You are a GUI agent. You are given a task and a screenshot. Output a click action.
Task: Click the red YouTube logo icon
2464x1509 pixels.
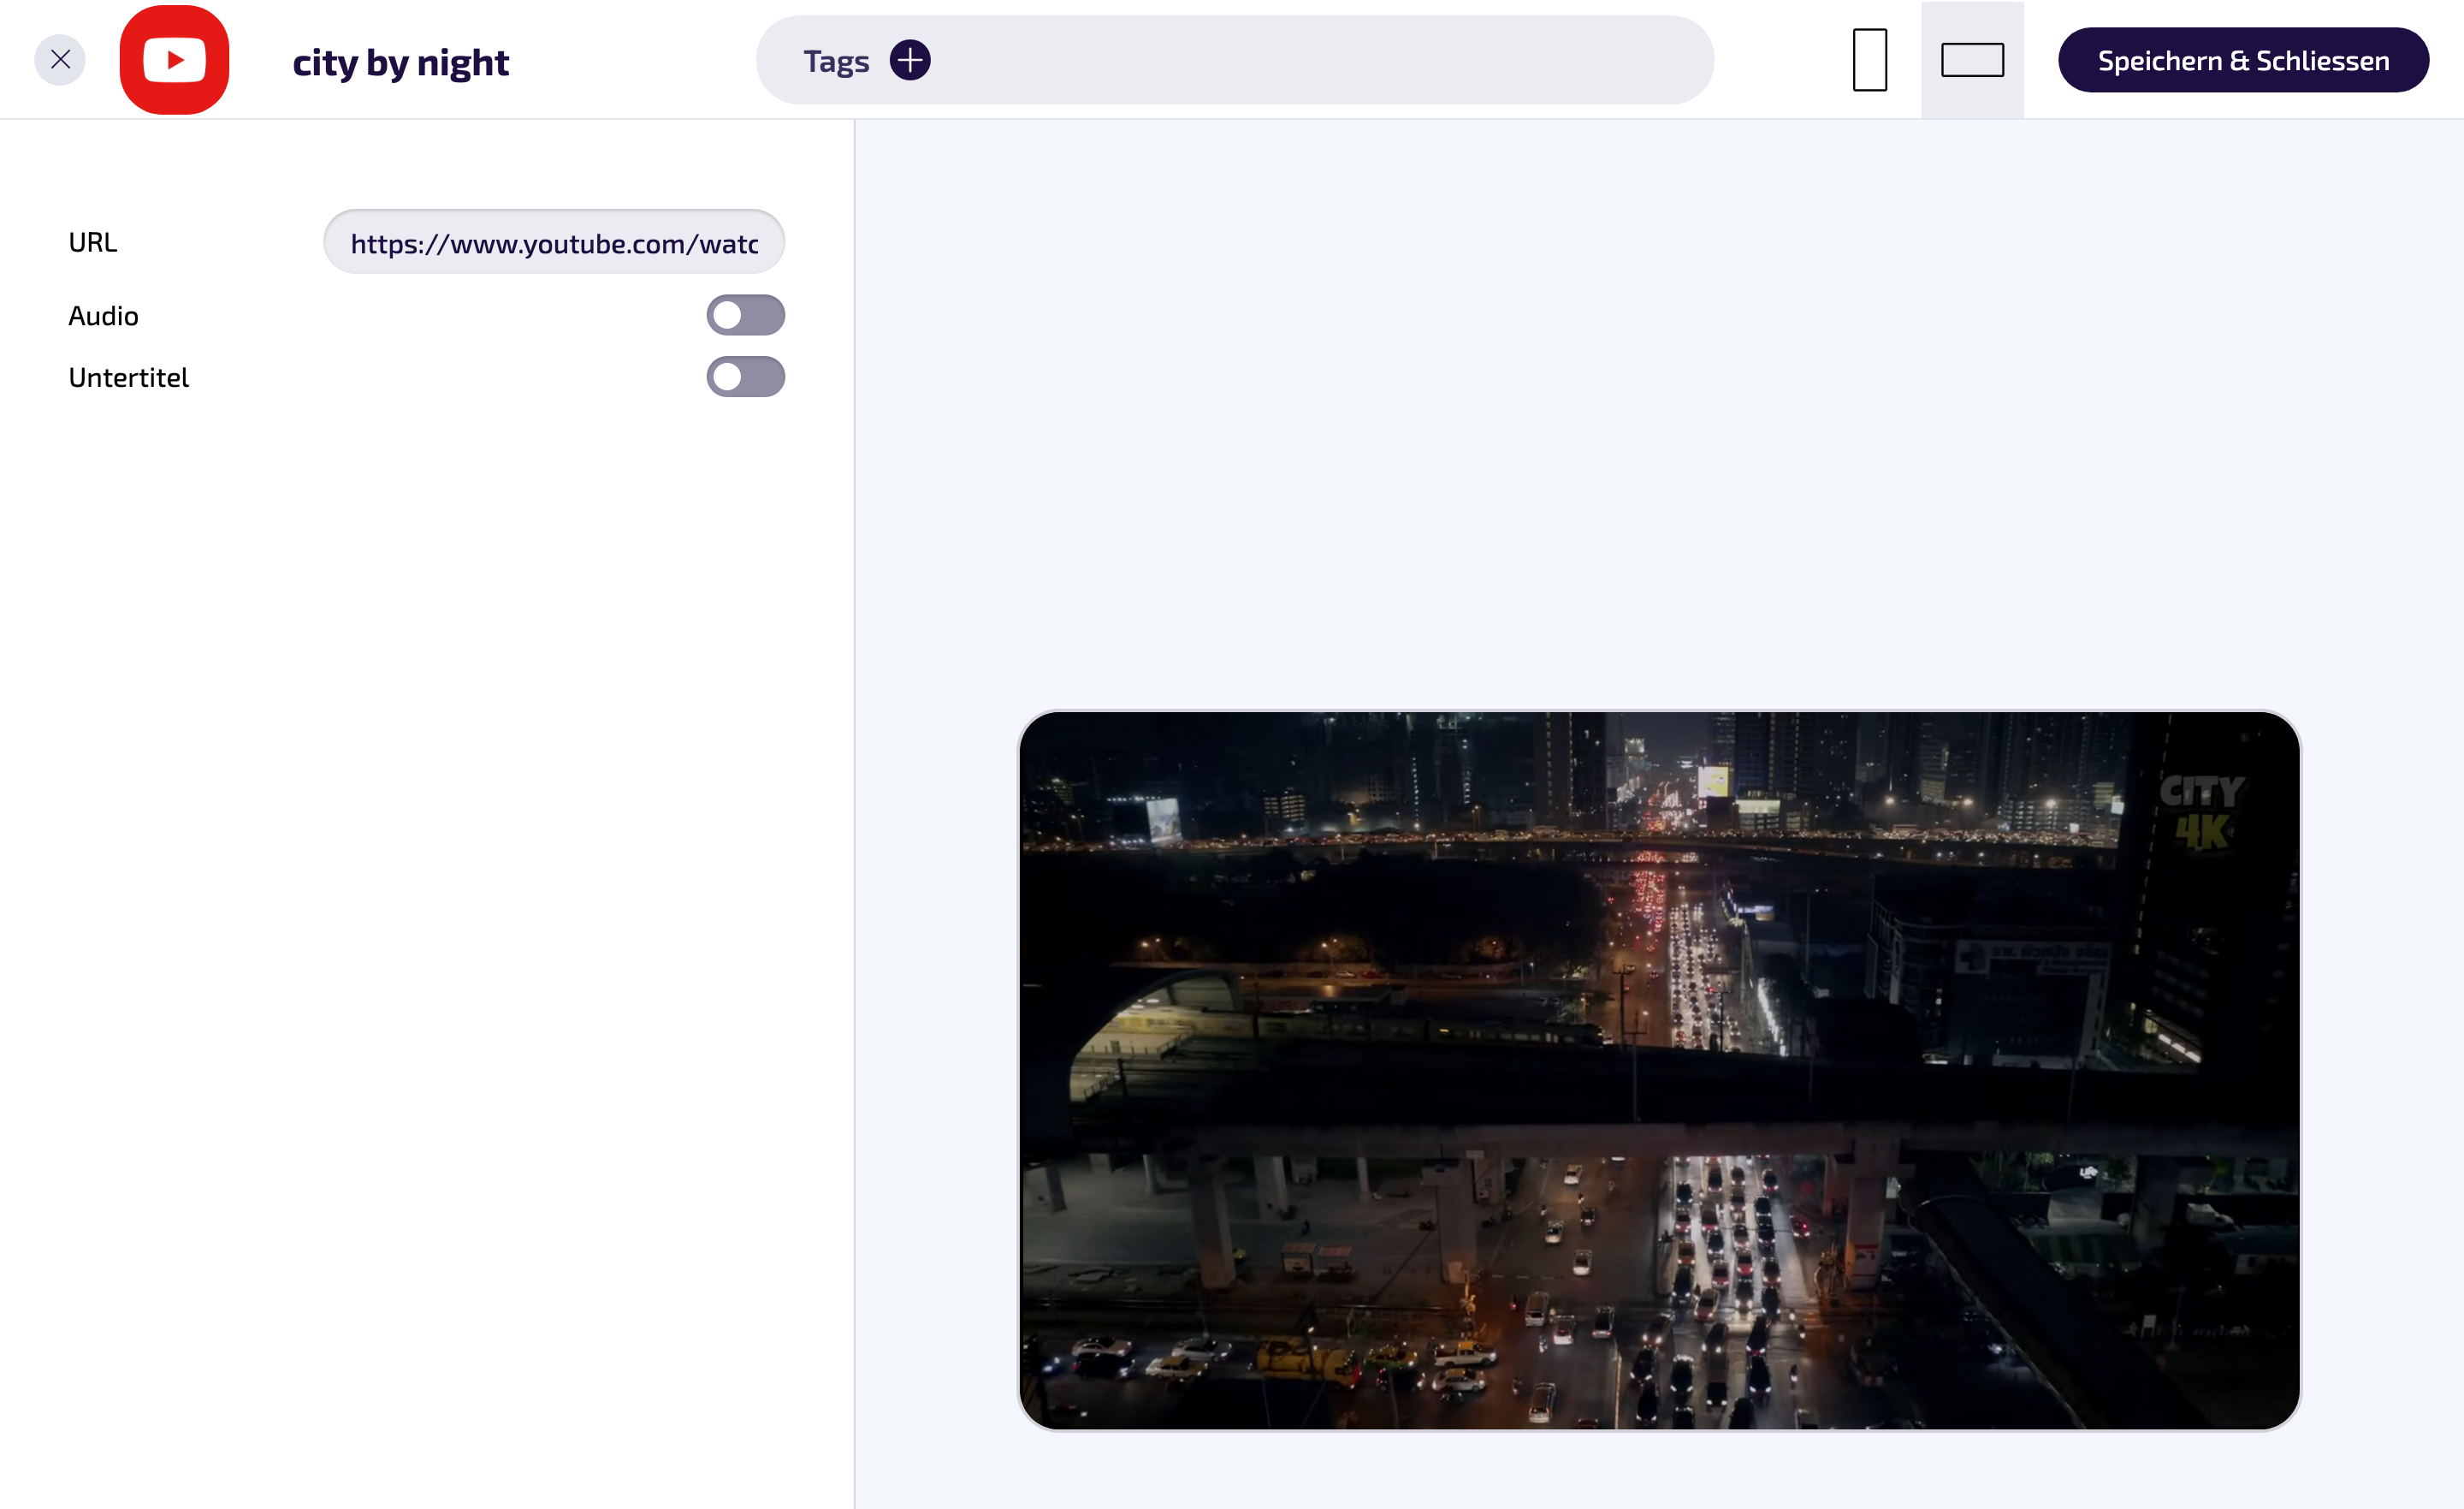tap(174, 60)
